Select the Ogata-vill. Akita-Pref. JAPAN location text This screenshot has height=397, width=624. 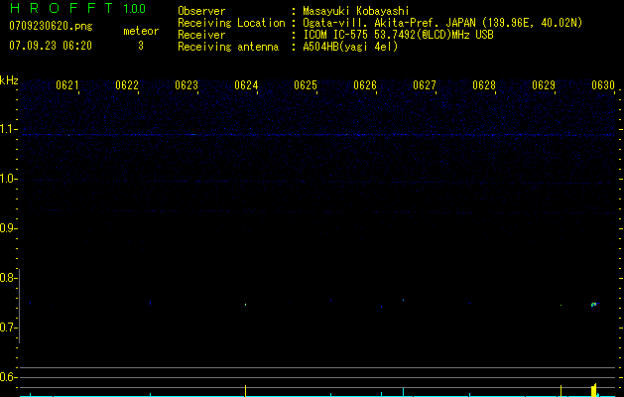442,23
